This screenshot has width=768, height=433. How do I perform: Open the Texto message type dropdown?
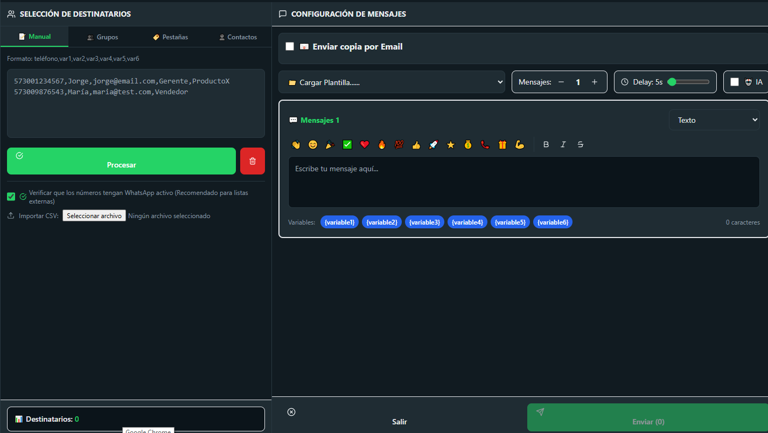point(714,120)
